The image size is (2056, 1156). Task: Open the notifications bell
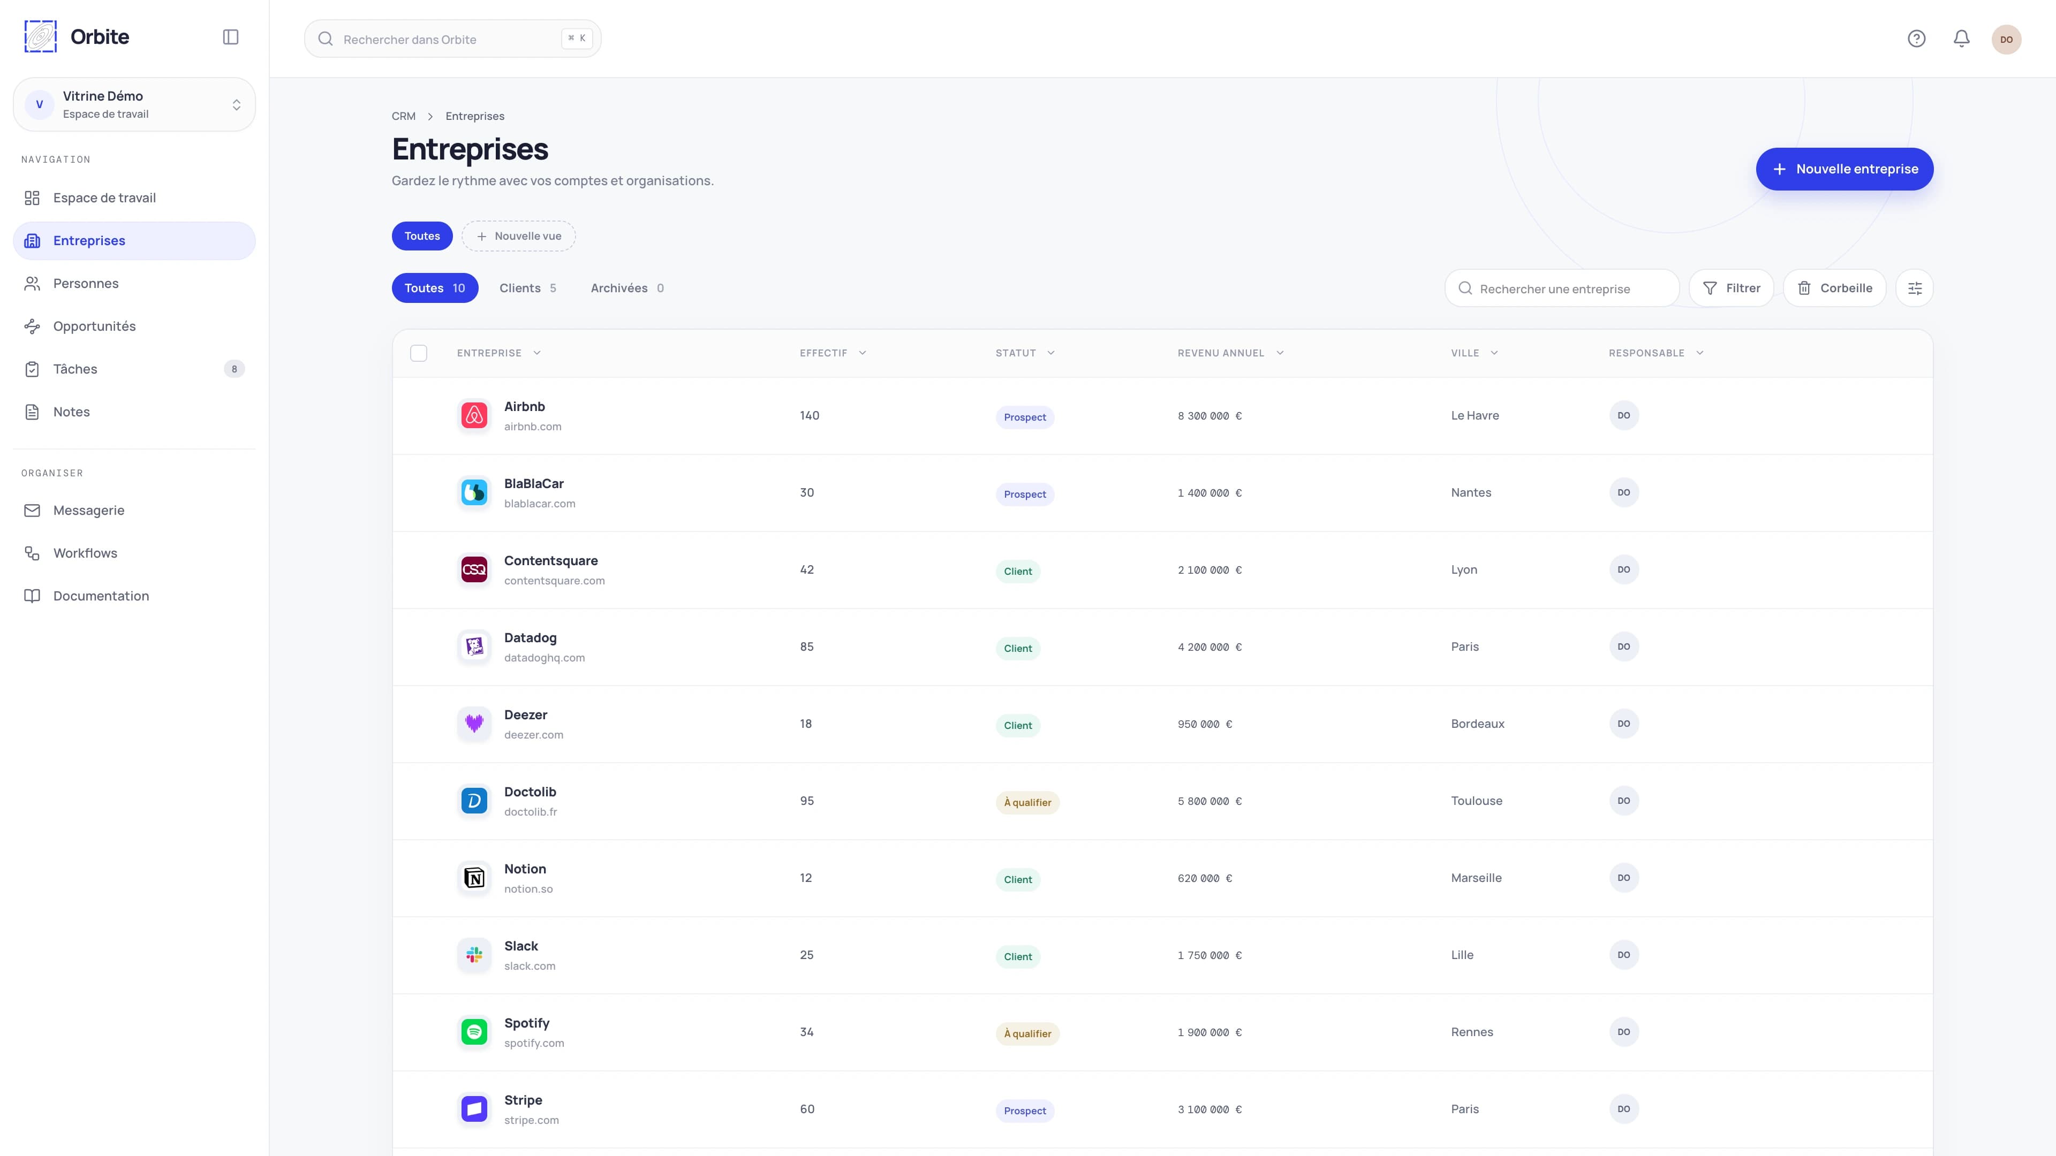[x=1961, y=39]
